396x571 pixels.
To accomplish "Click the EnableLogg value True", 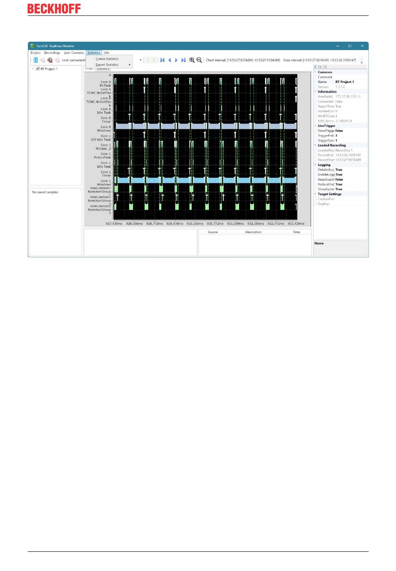I will (x=339, y=175).
